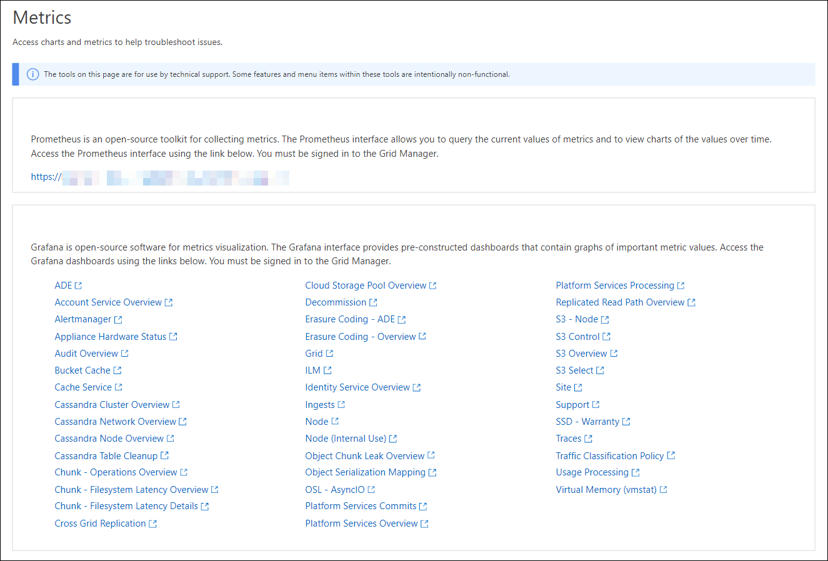Screen dimensions: 828x561
Task: Click external-link icon next to Ingests
Action: (341, 405)
